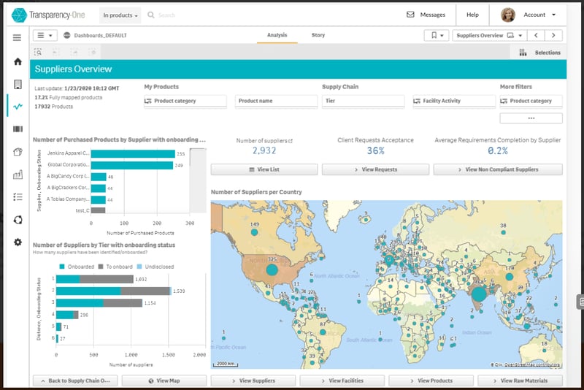Go to the Home icon in sidebar
Viewport: 584px width, 390px height.
pyautogui.click(x=18, y=61)
